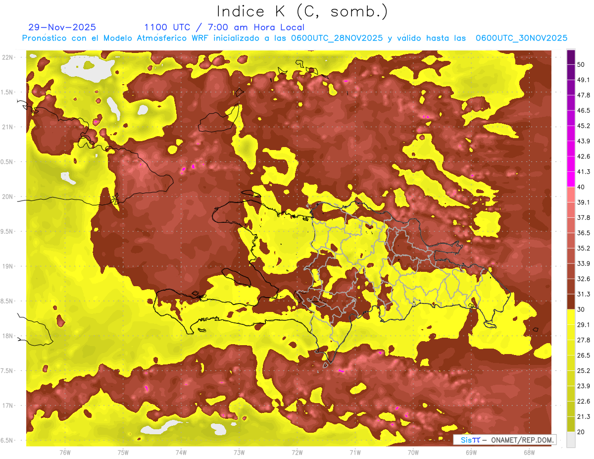The width and height of the screenshot is (594, 459).
Task: Click the '68W' longitude label
Action: 529,452
